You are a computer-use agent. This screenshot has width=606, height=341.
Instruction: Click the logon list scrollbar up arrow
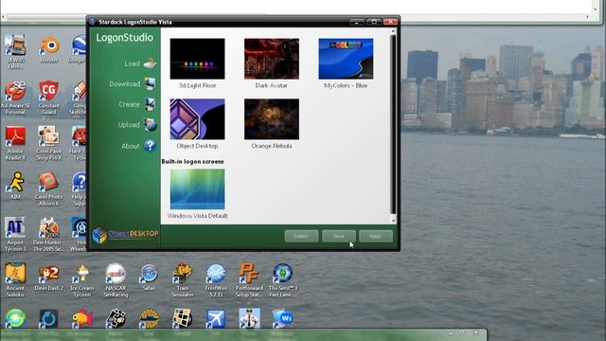tap(393, 31)
